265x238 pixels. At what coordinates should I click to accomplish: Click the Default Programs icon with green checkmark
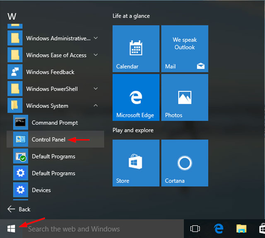[21, 156]
